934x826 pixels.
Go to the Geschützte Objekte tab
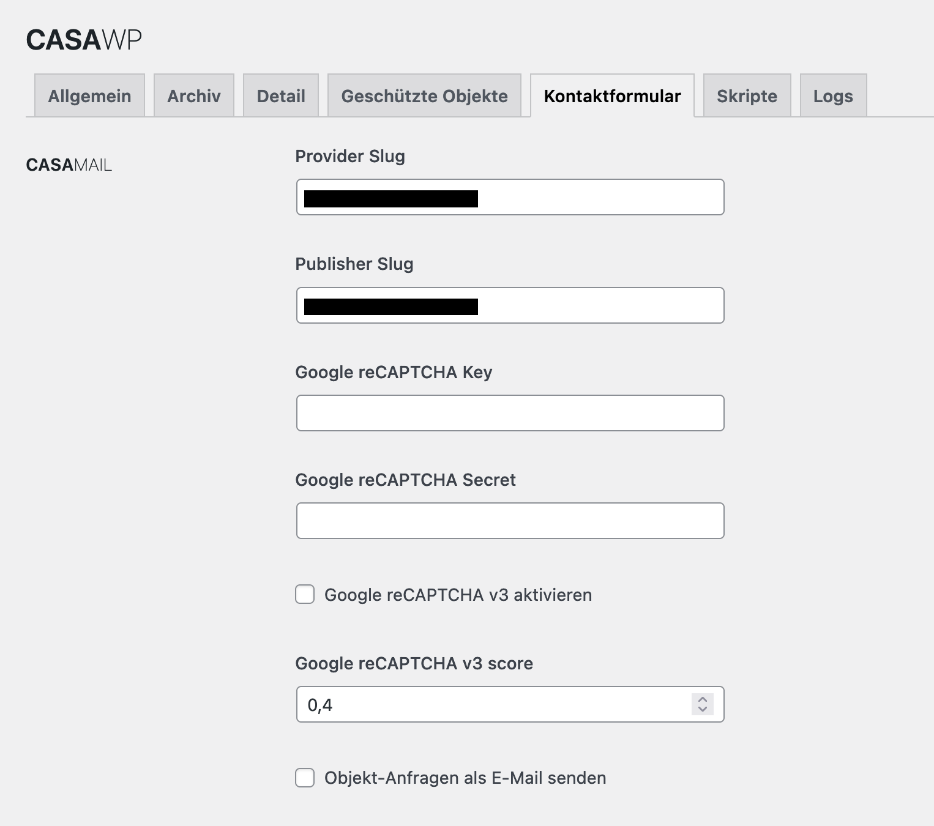click(424, 95)
